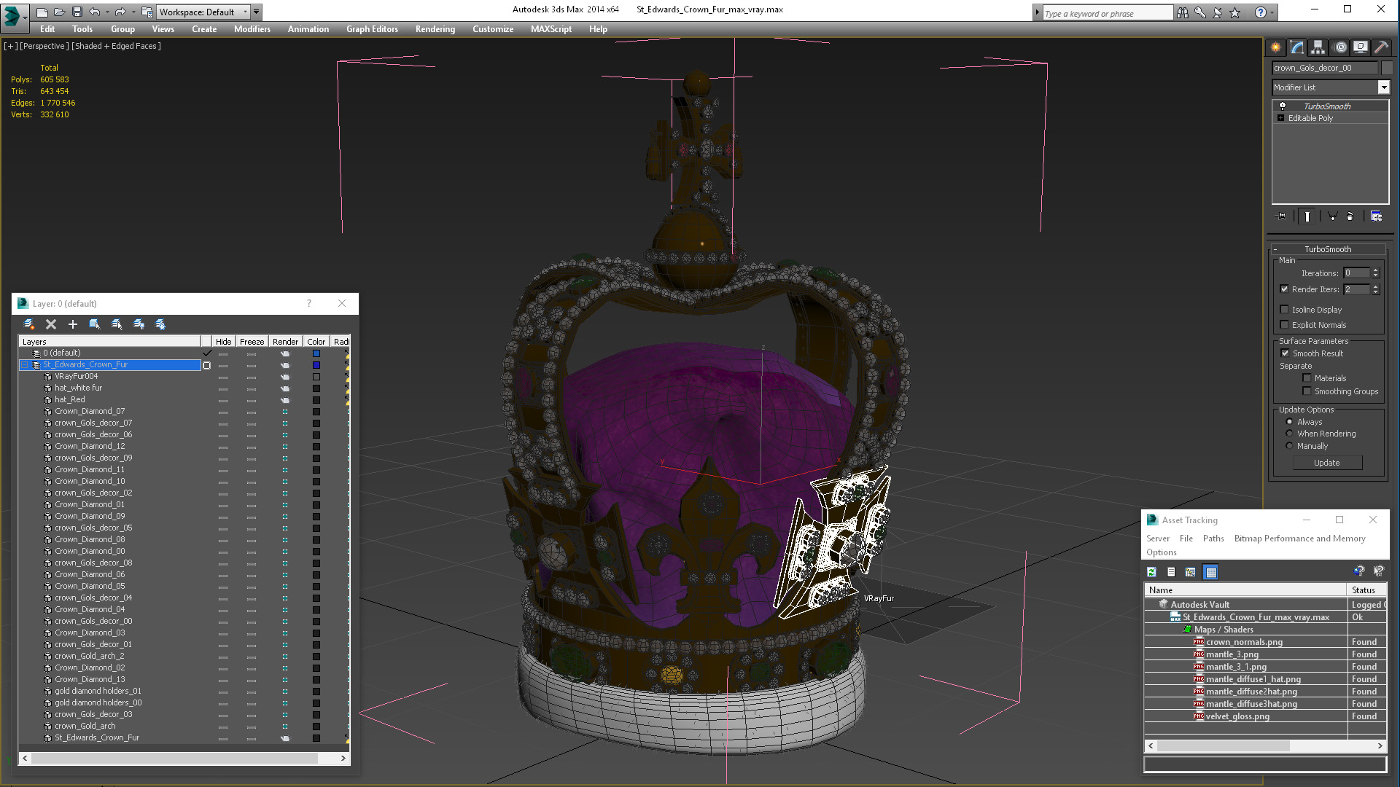Image resolution: width=1400 pixels, height=787 pixels.
Task: Open the Graph Editors menu
Action: click(372, 29)
